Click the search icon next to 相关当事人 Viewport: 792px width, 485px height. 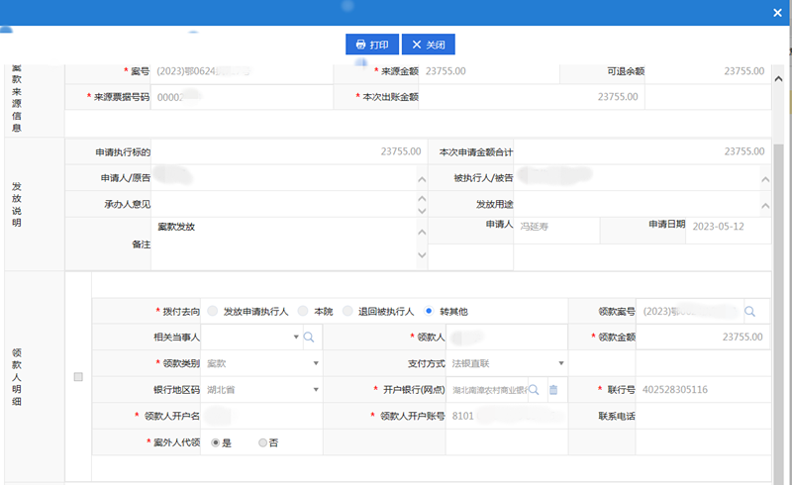pos(309,338)
